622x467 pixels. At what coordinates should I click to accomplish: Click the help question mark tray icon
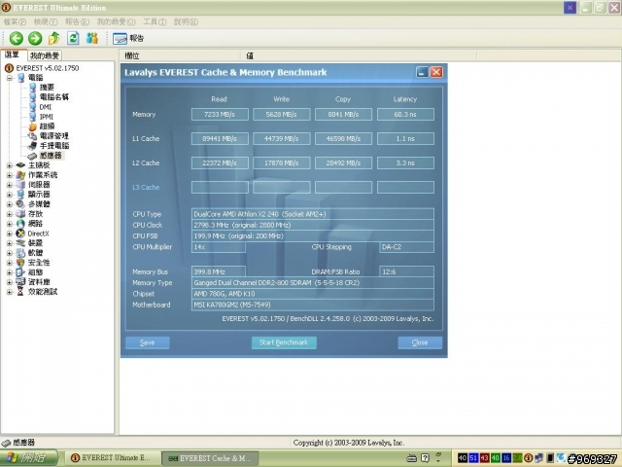(x=425, y=458)
